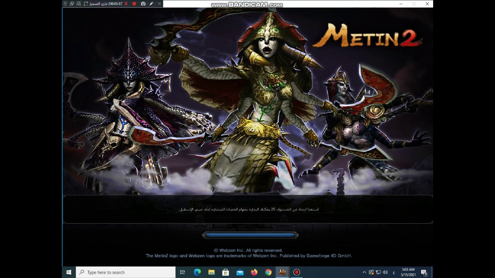
Task: Open the volume control tray icon
Action: tap(385, 272)
